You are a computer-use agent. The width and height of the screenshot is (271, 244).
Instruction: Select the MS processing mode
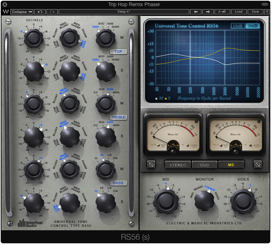click(231, 165)
